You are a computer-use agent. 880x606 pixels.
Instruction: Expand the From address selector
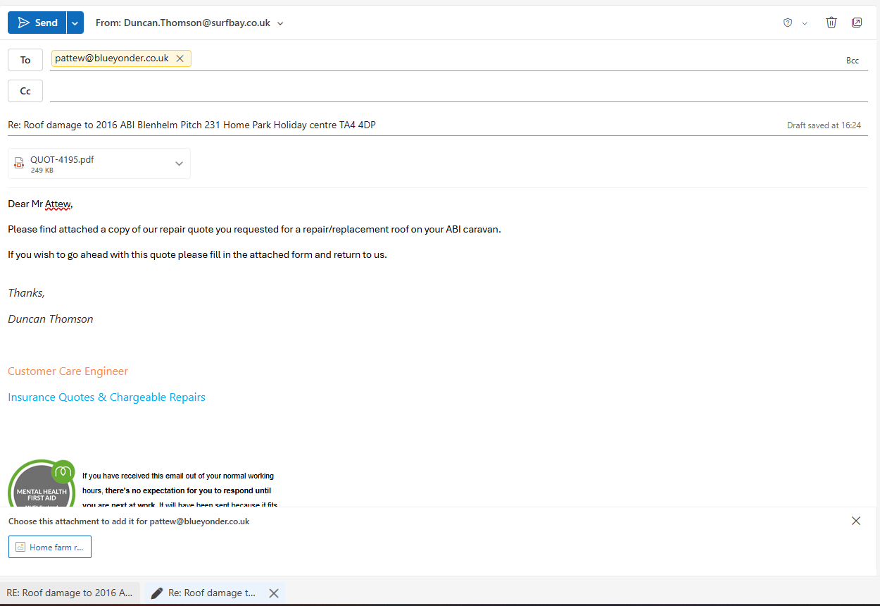pyautogui.click(x=280, y=23)
